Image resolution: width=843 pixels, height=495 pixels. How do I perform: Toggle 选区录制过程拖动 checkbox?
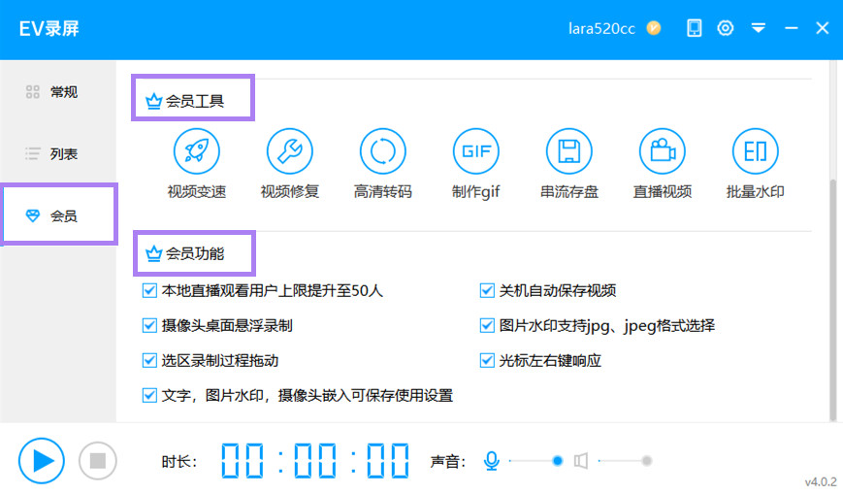(x=149, y=360)
